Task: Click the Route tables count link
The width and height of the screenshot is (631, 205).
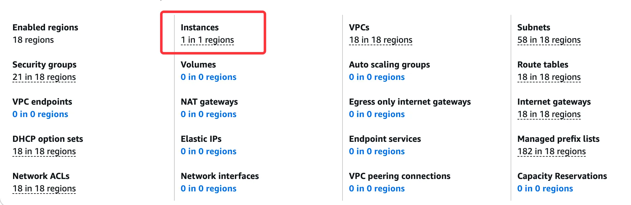Action: pos(549,77)
